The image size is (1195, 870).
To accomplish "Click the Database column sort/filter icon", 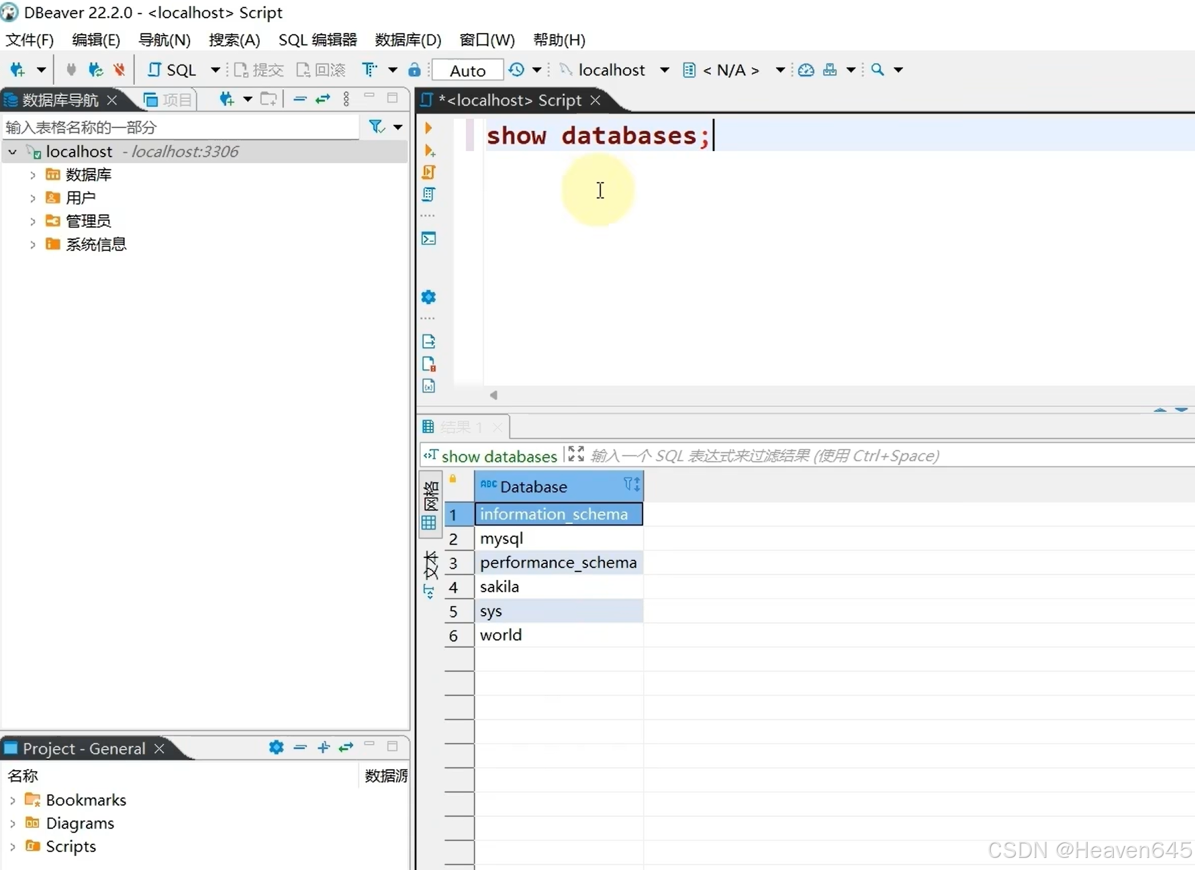I will pos(631,485).
